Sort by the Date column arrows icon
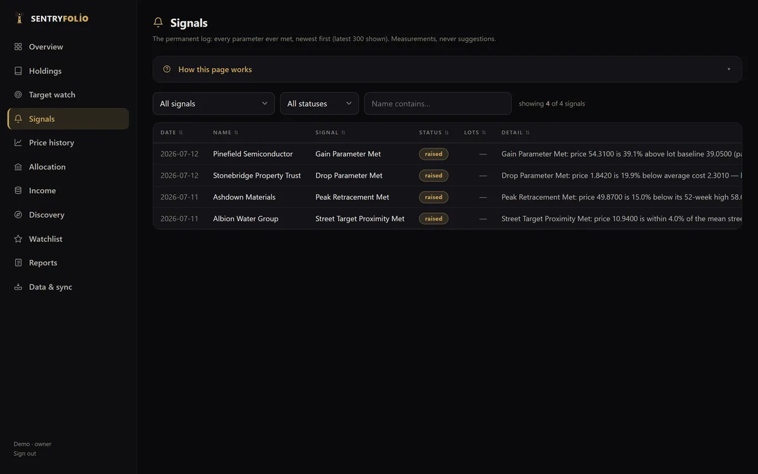 (x=181, y=133)
